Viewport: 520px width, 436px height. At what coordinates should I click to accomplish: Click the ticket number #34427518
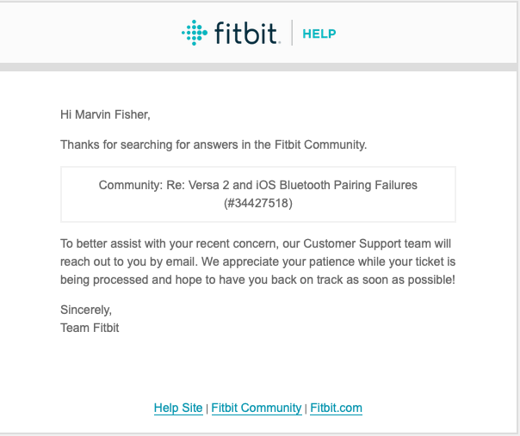(x=258, y=203)
